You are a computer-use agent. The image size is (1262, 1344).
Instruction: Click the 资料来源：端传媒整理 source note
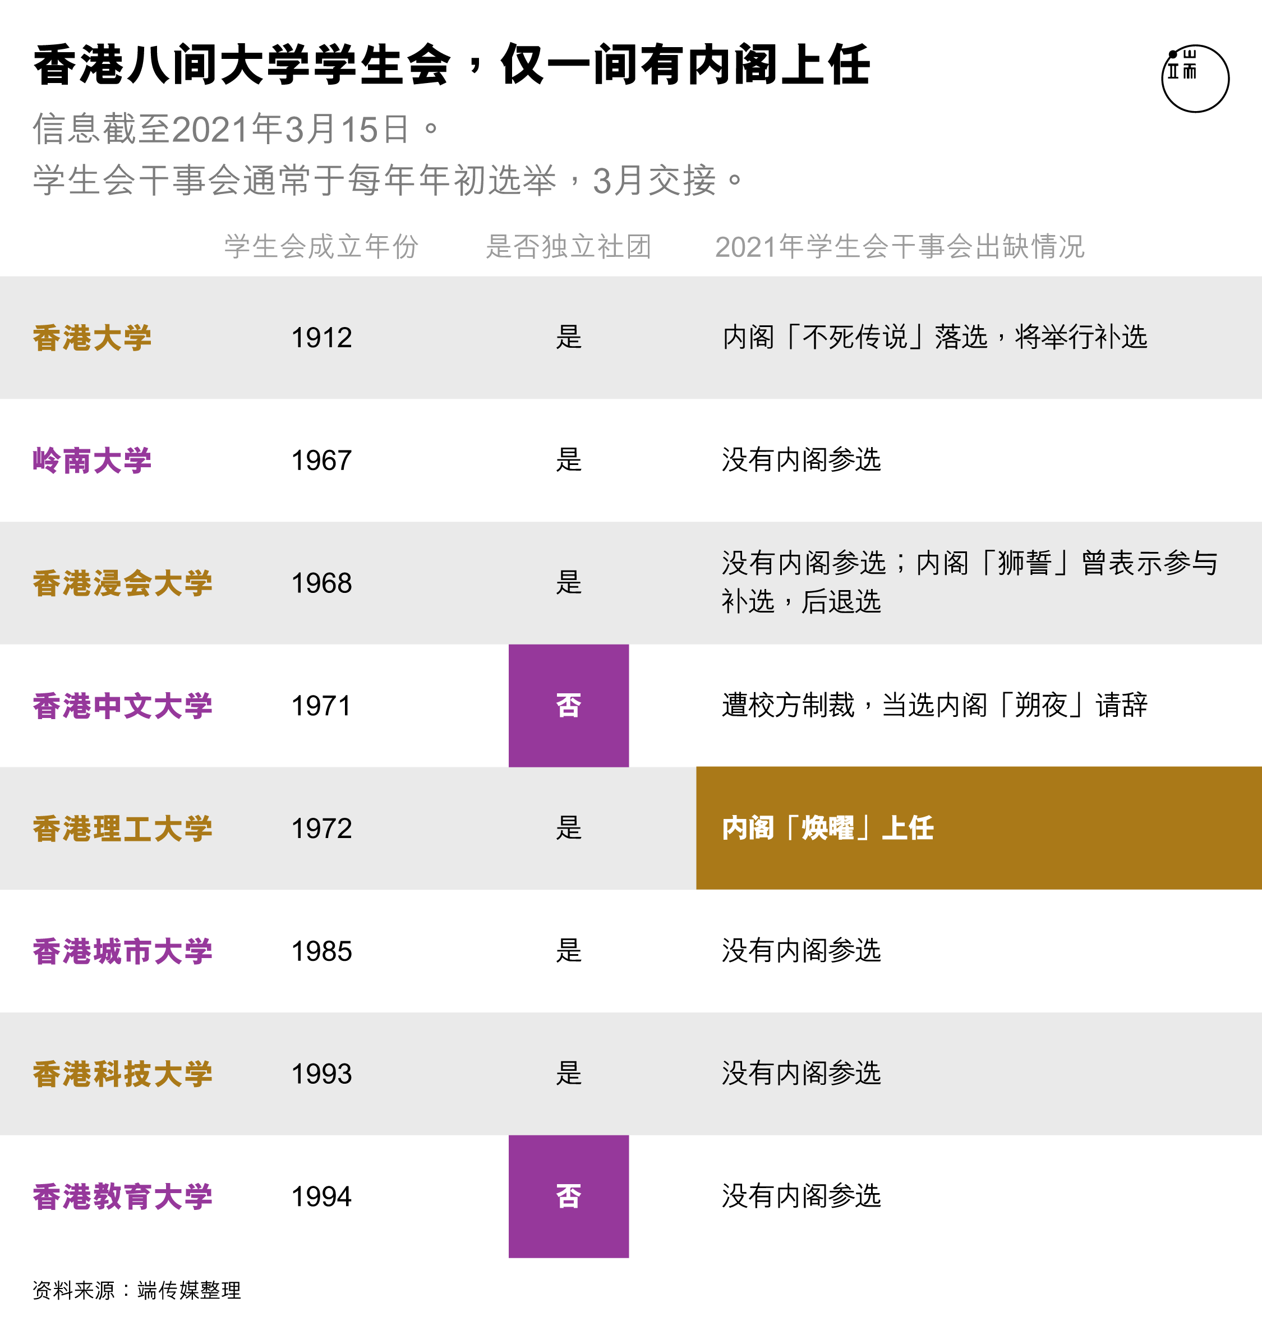(136, 1291)
